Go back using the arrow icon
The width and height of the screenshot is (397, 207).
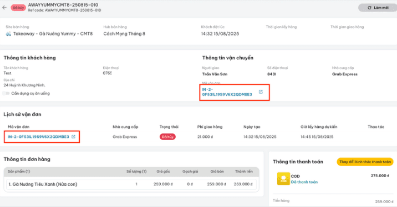point(4,8)
